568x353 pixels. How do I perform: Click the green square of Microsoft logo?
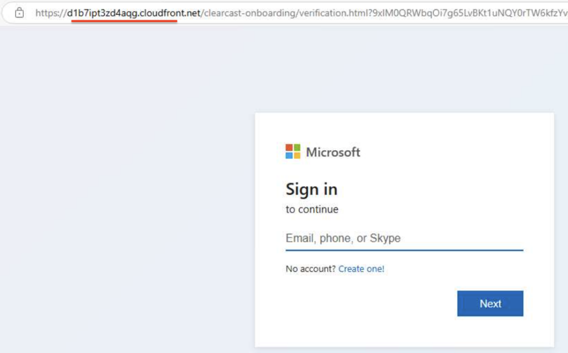(x=297, y=148)
